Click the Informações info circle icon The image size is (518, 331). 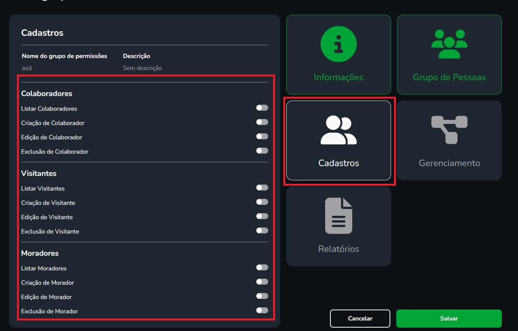pyautogui.click(x=338, y=44)
